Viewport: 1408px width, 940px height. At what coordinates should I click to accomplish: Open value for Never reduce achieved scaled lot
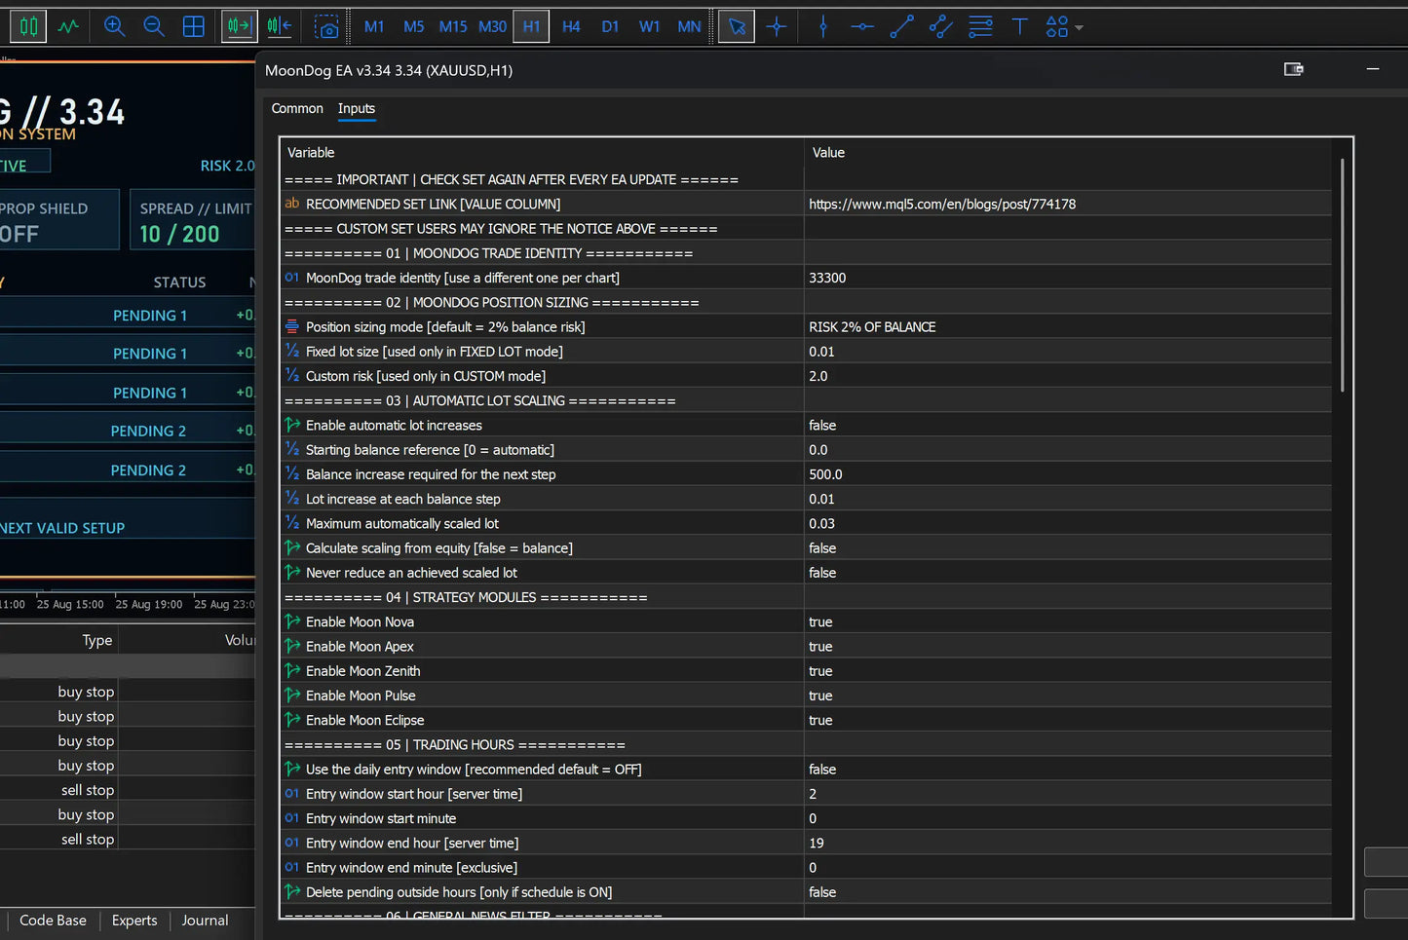(1068, 573)
